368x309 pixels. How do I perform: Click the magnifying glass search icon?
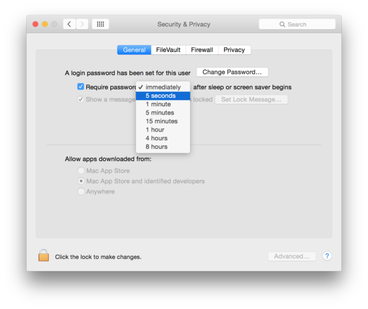click(x=282, y=24)
